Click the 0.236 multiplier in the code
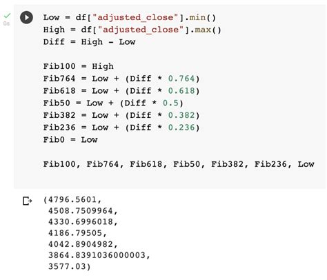The image size is (327, 280). [x=181, y=128]
